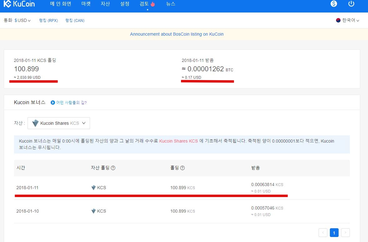The image size is (368, 242).
Task: Open the BosCoin listing announcement link
Action: click(x=177, y=34)
